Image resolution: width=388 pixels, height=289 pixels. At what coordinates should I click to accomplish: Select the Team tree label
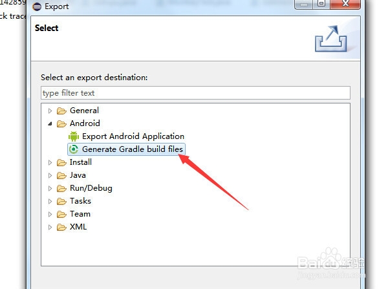pyautogui.click(x=80, y=214)
